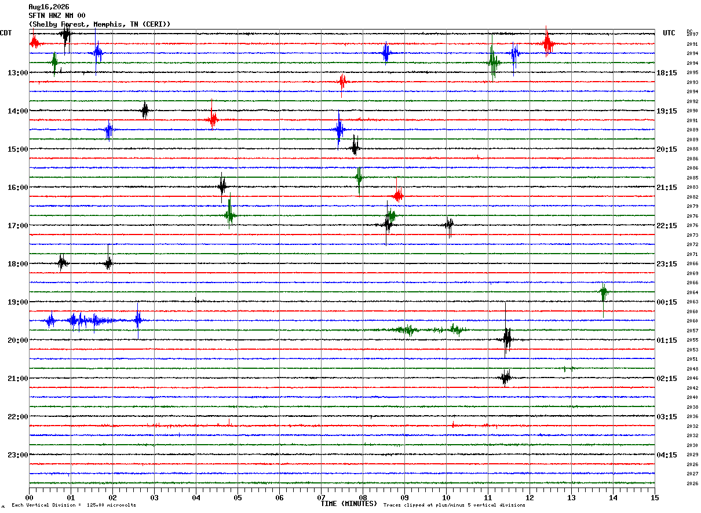Click the large red burst past minute 12
701x513 pixels.
[547, 42]
